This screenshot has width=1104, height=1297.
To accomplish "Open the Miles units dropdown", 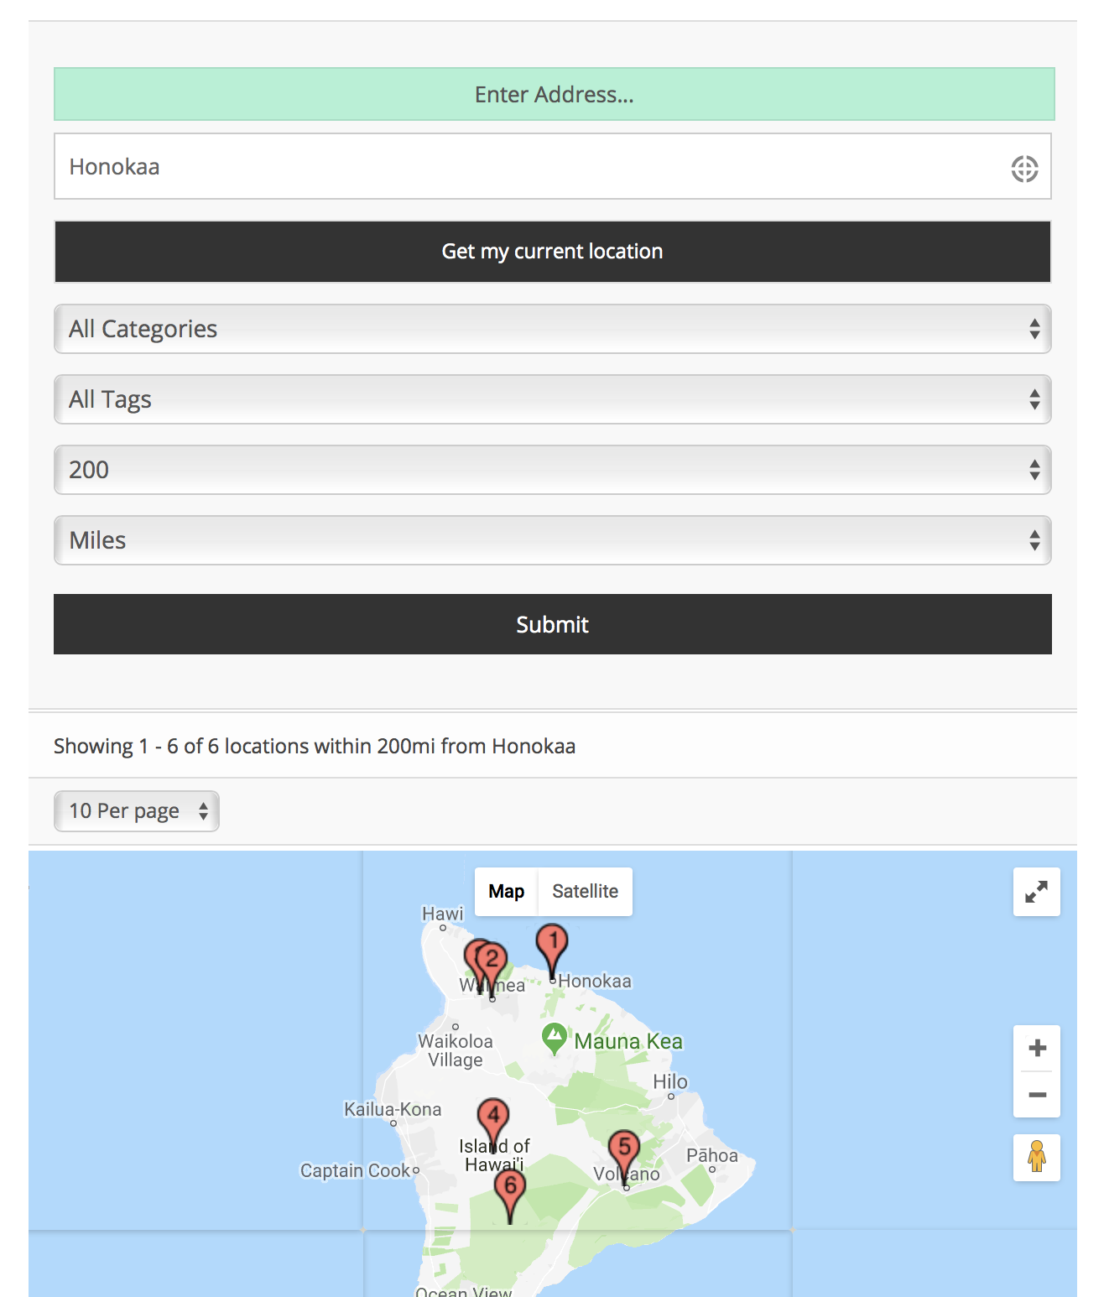I will pos(553,540).
